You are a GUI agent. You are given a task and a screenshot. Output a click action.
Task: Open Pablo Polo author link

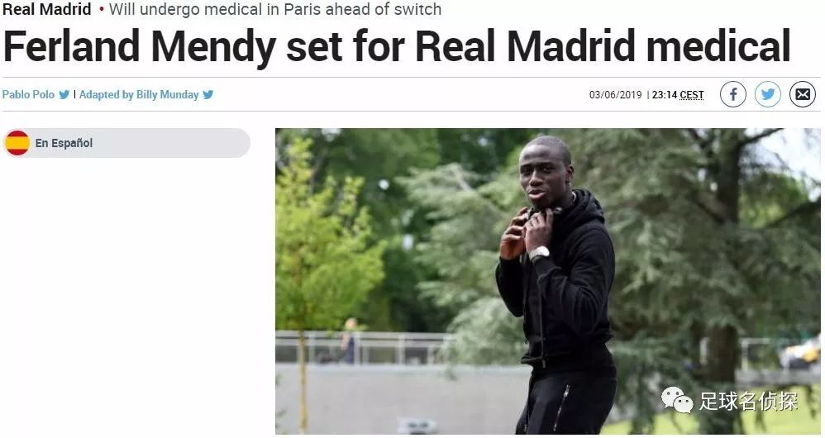pos(28,95)
